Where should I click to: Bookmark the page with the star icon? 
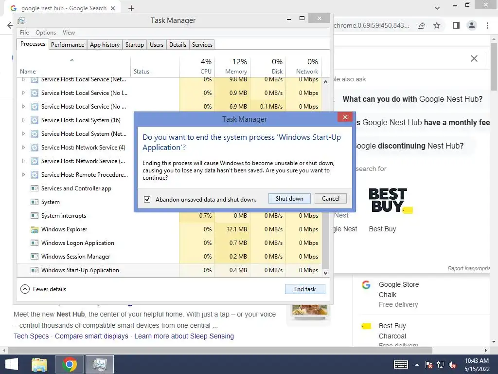click(437, 25)
